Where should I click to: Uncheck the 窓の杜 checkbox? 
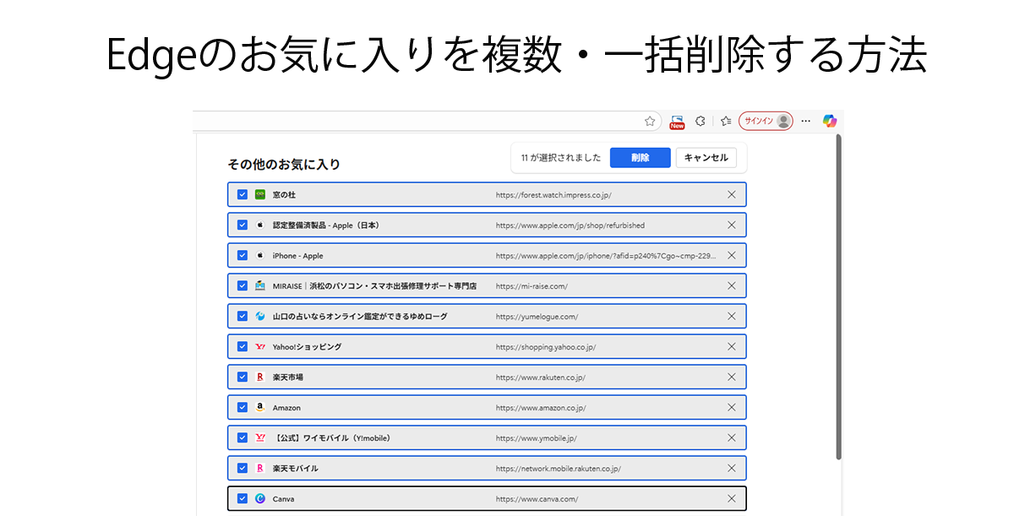coord(243,195)
